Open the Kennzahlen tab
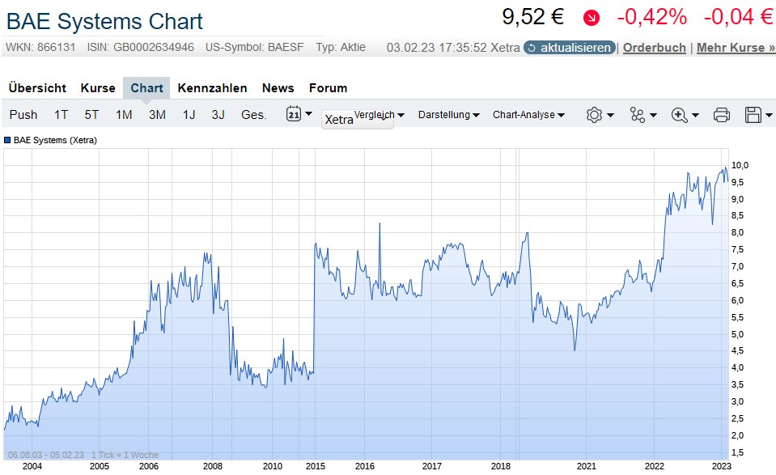This screenshot has width=776, height=475. coord(212,88)
